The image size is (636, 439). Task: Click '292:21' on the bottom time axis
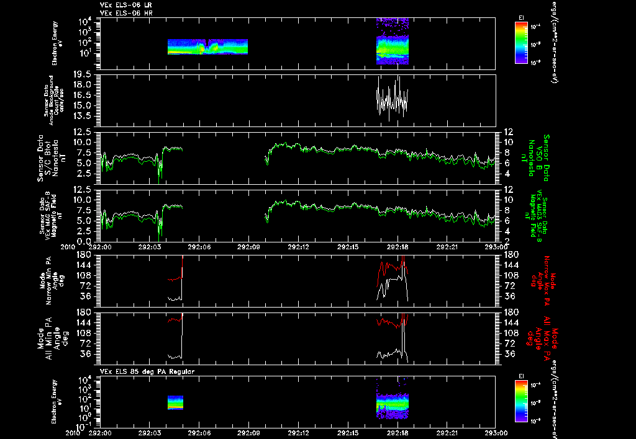[x=447, y=433]
